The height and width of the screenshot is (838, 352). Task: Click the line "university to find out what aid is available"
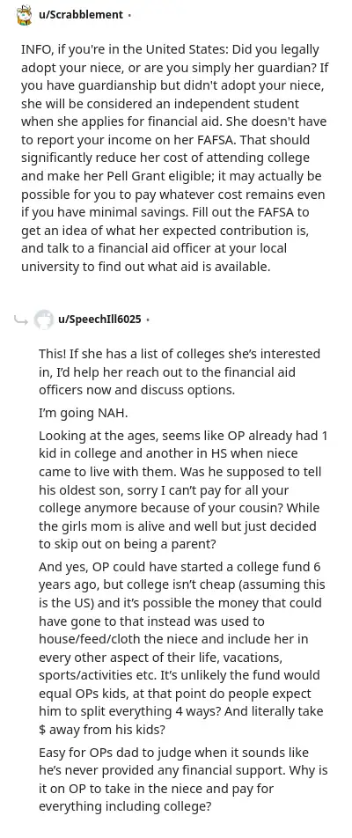tap(145, 267)
